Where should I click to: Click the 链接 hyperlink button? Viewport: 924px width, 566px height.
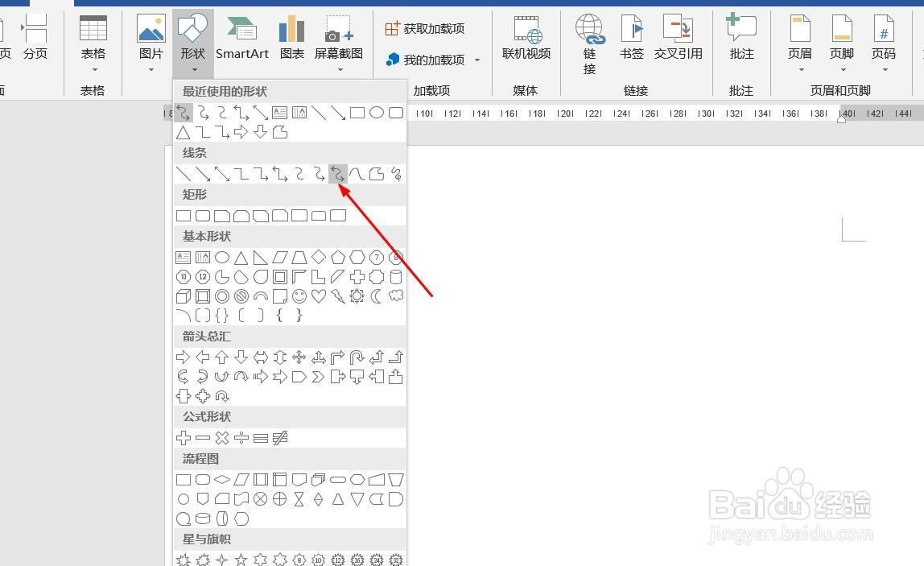pyautogui.click(x=589, y=45)
